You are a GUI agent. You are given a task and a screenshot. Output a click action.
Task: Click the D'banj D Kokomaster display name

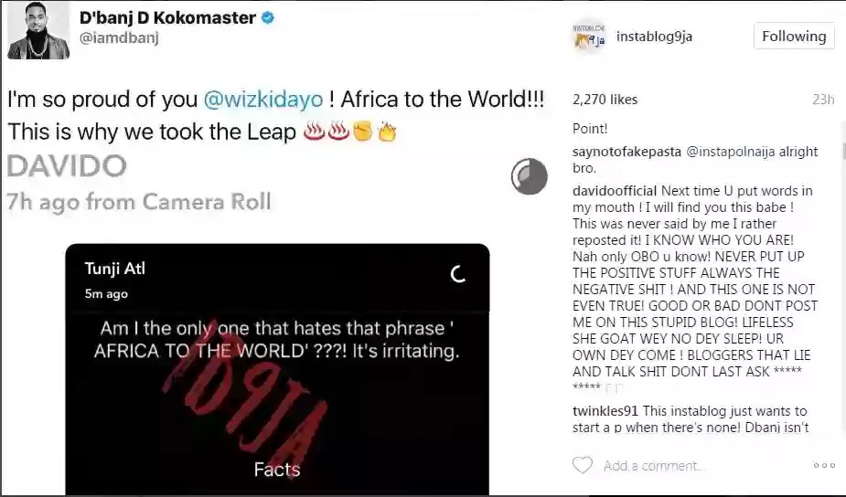pyautogui.click(x=167, y=18)
